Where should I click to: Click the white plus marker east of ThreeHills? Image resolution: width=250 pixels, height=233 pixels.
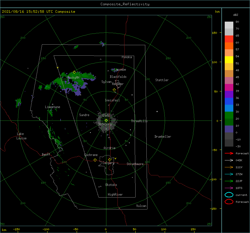point(157,111)
